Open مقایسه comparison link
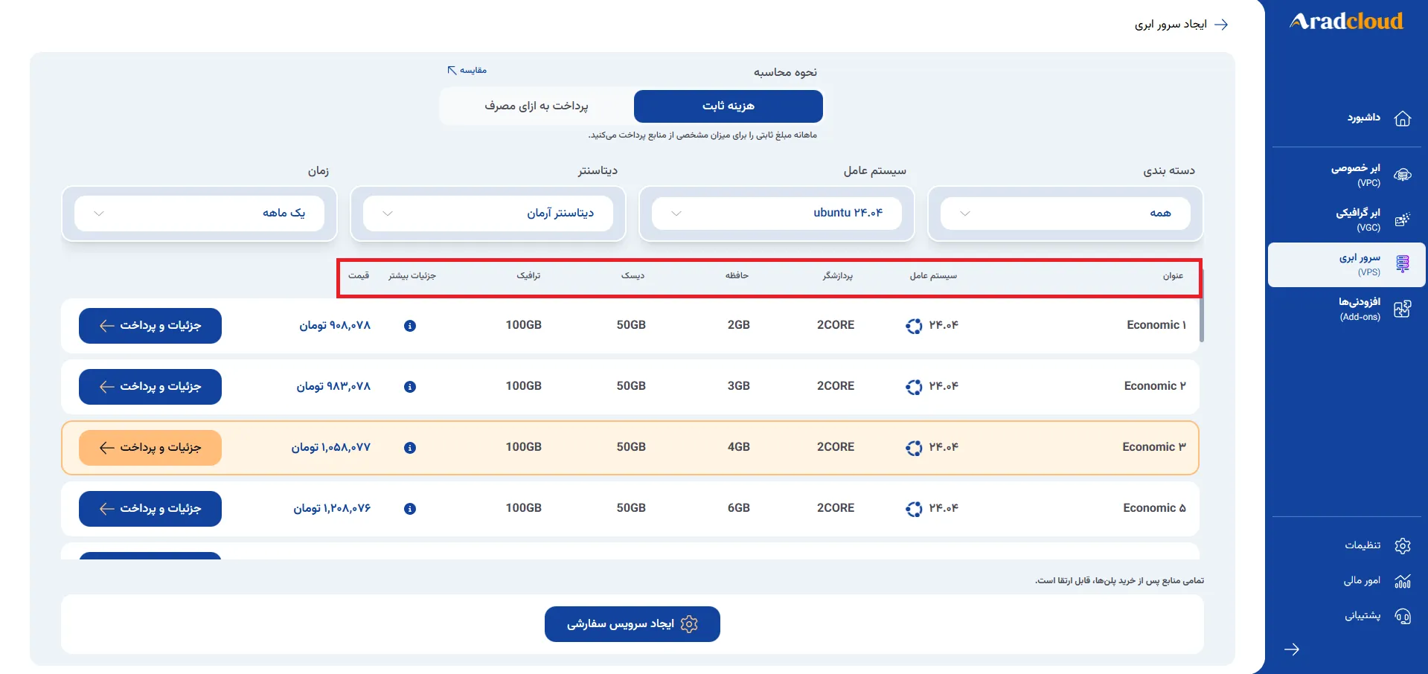This screenshot has height=674, width=1428. (467, 70)
